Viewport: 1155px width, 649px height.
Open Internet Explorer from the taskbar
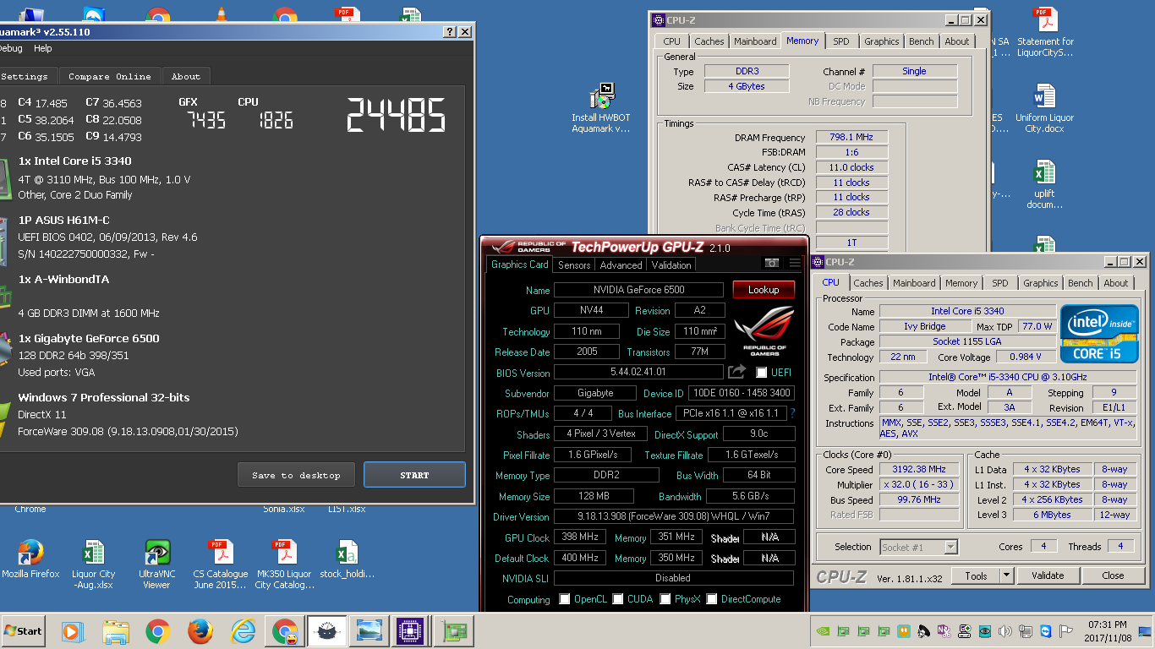click(243, 631)
